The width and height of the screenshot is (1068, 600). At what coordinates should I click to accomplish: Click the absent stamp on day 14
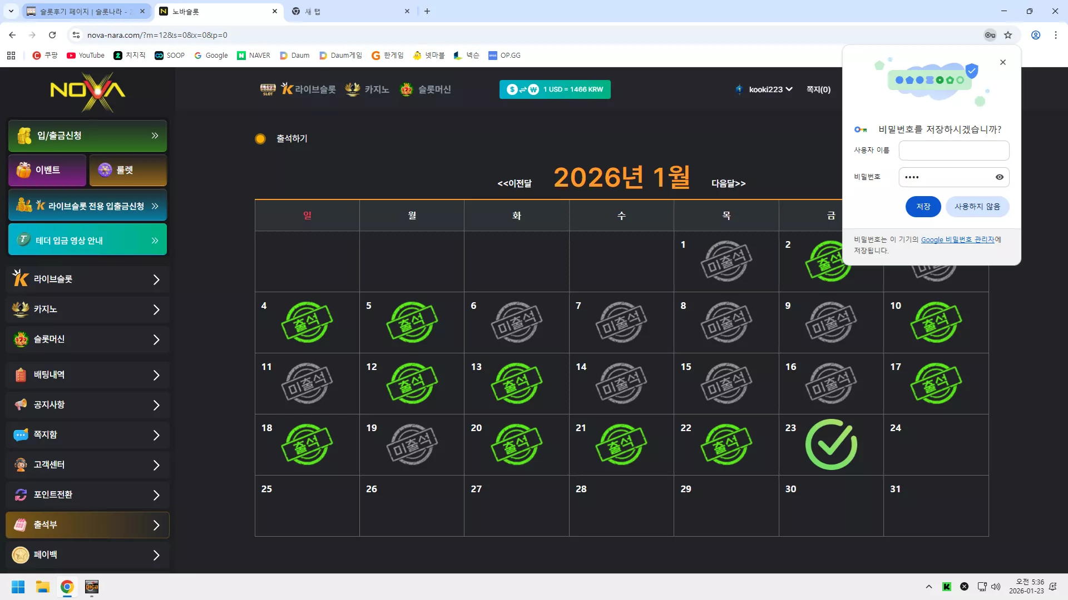click(621, 383)
